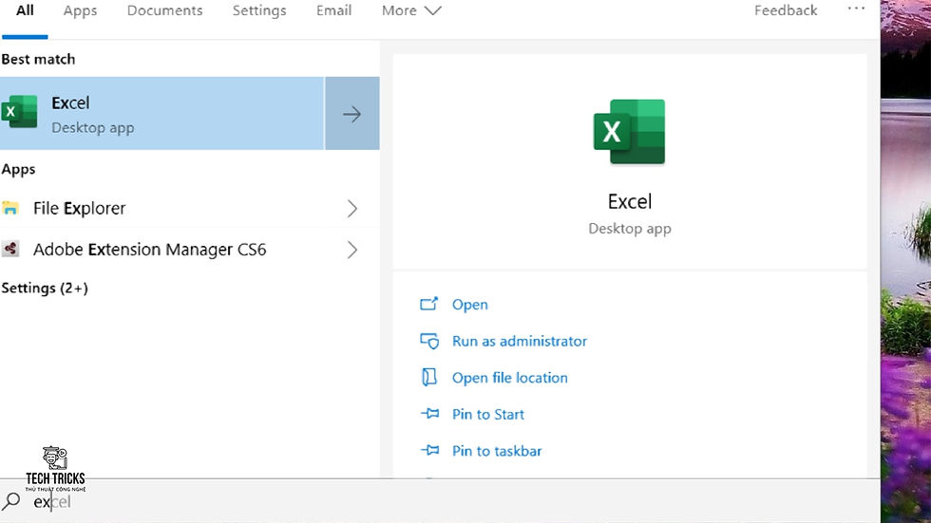The height and width of the screenshot is (523, 931).
Task: Click the Adobe Extension Manager CS6 icon
Action: 10,249
